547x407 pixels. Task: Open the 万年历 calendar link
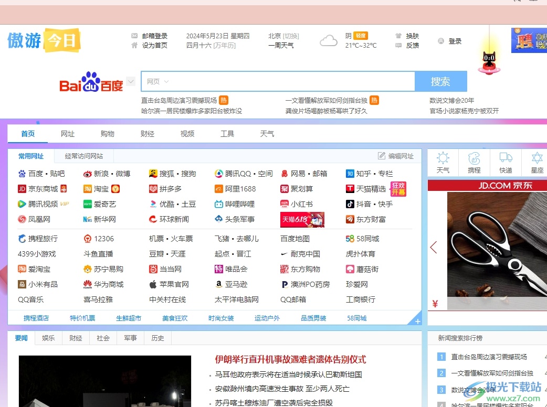(x=224, y=45)
